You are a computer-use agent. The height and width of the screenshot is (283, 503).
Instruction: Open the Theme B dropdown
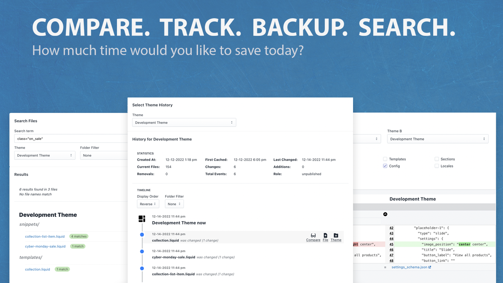[438, 139]
